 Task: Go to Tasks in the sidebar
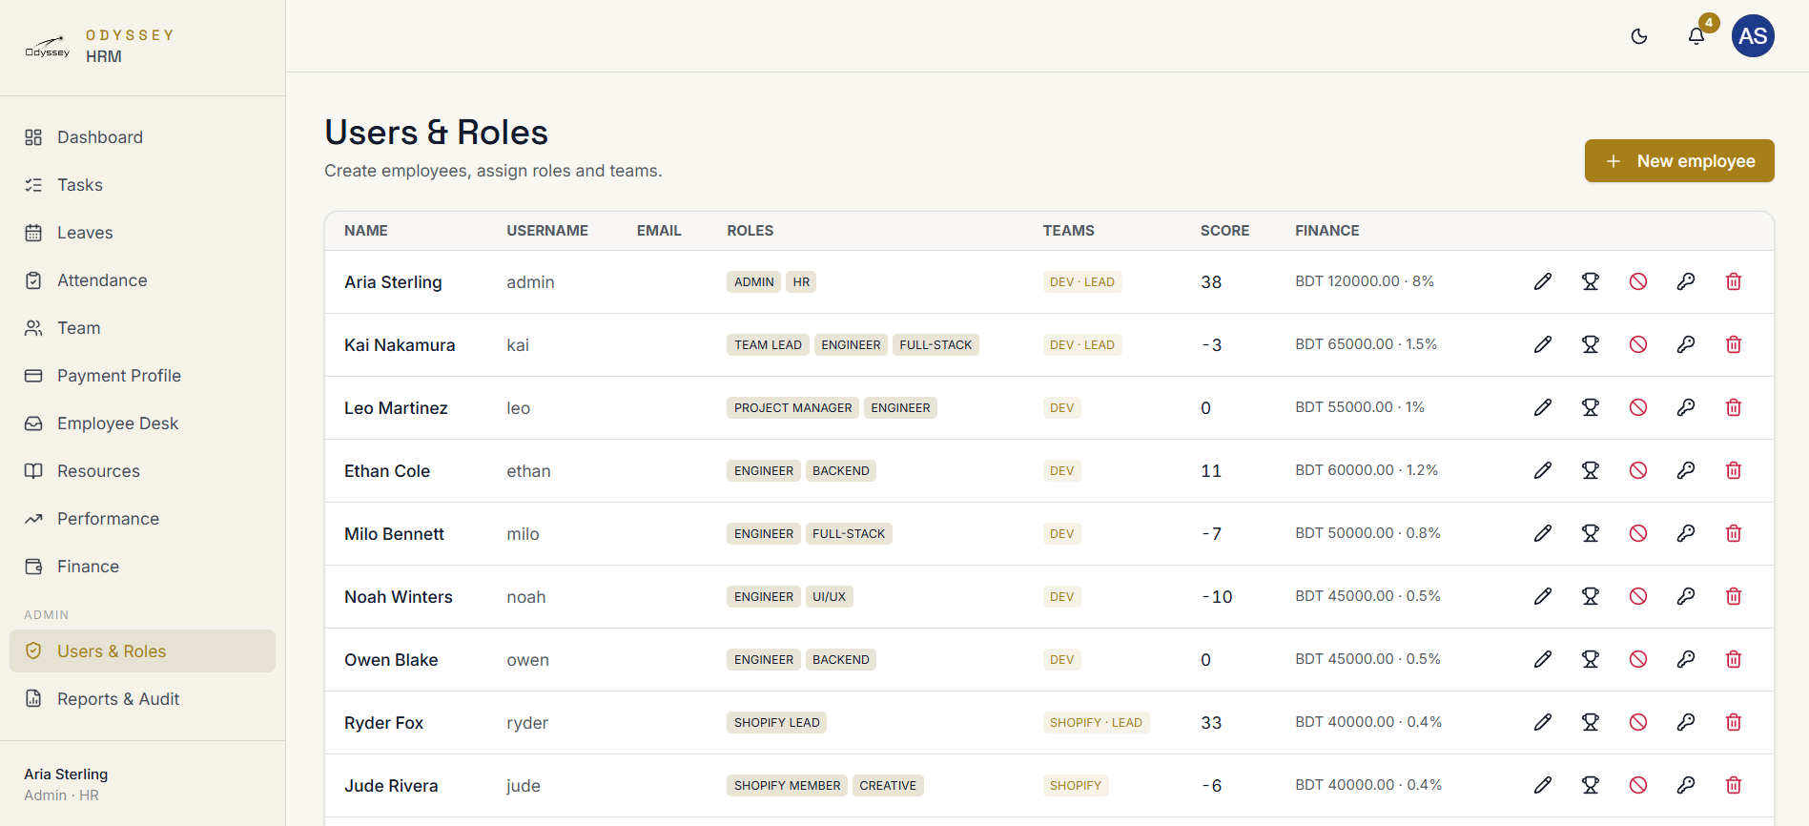click(x=142, y=185)
